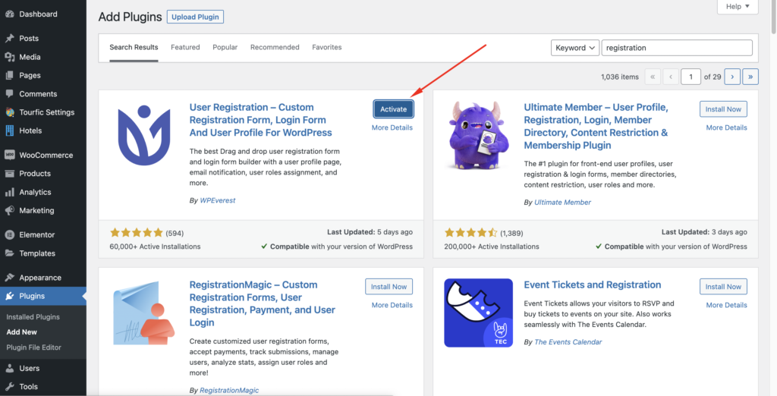Viewport: 777px width, 396px height.
Task: Install the RegistrationMagic plugin
Action: coord(388,287)
